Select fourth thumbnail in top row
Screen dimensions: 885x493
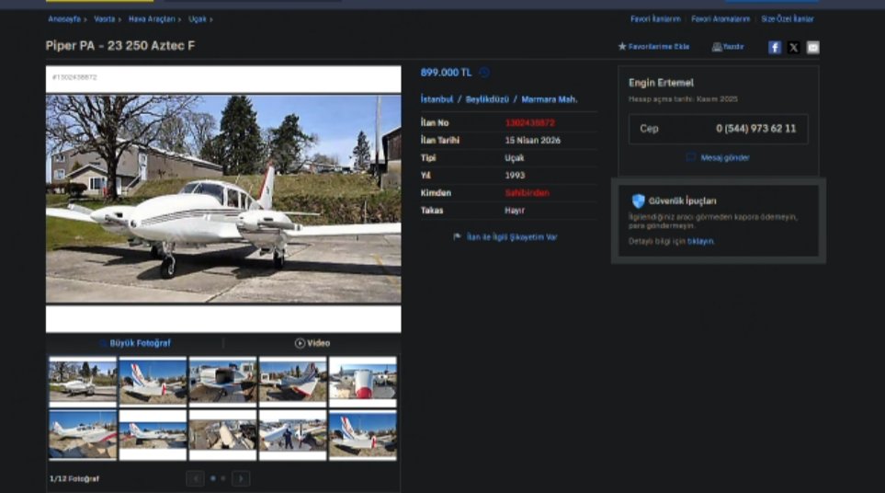coord(293,381)
